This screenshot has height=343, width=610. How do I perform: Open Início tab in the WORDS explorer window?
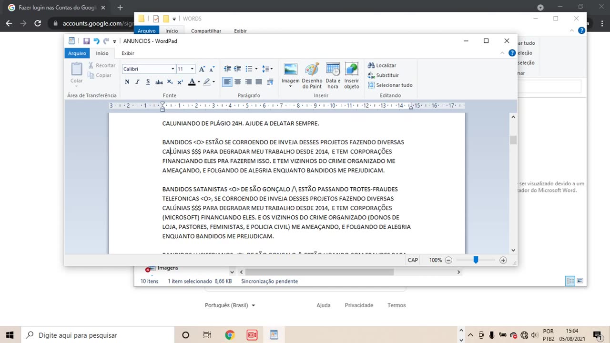[x=172, y=31]
